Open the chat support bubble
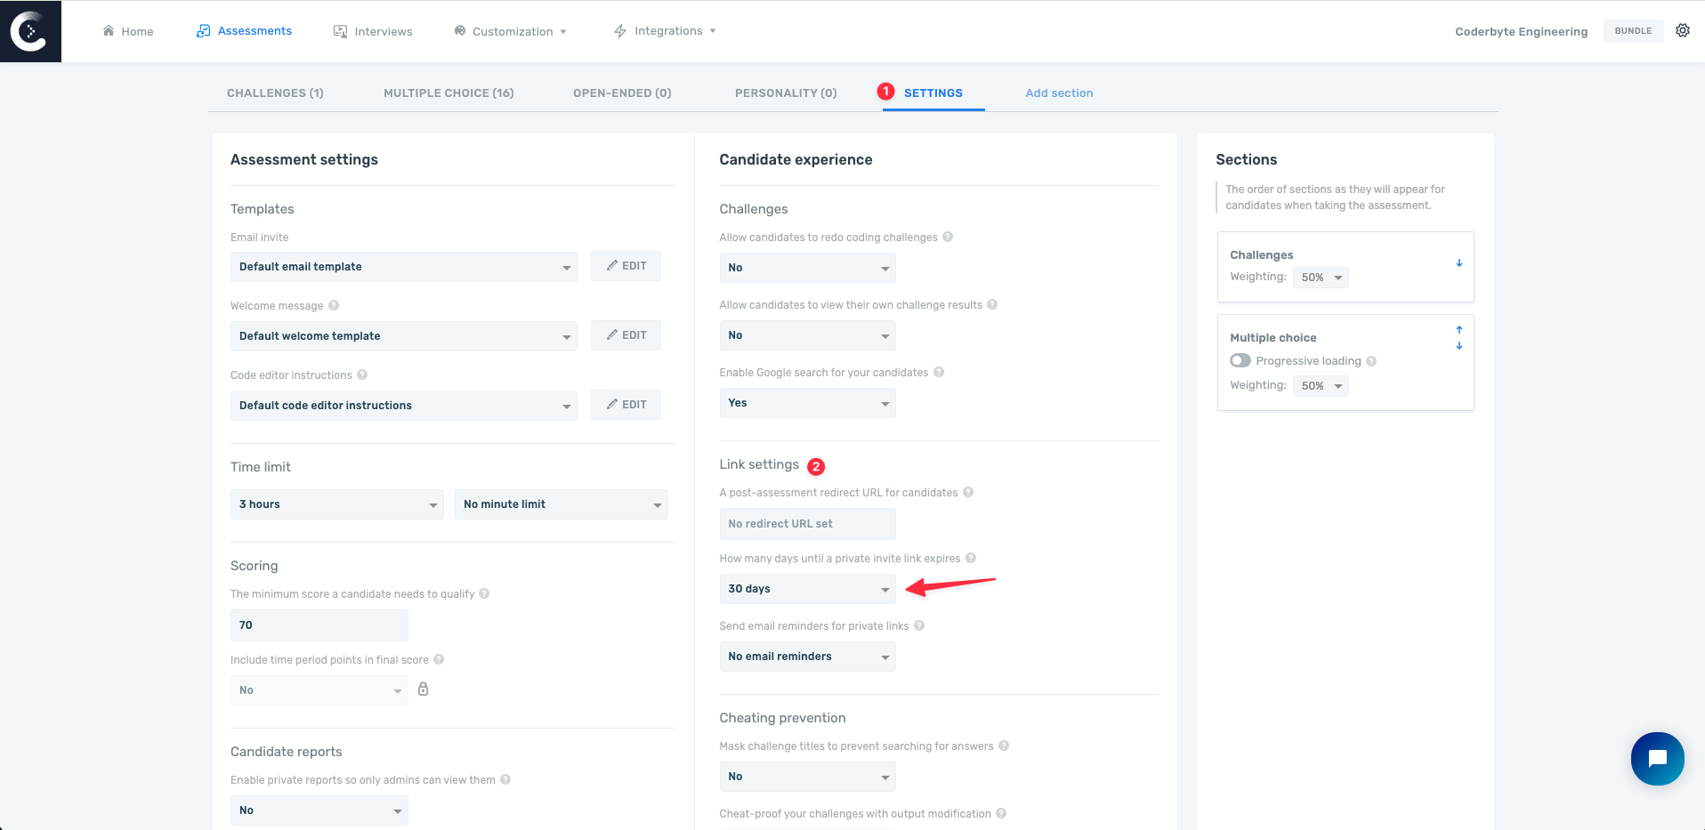This screenshot has height=830, width=1705. (1657, 758)
